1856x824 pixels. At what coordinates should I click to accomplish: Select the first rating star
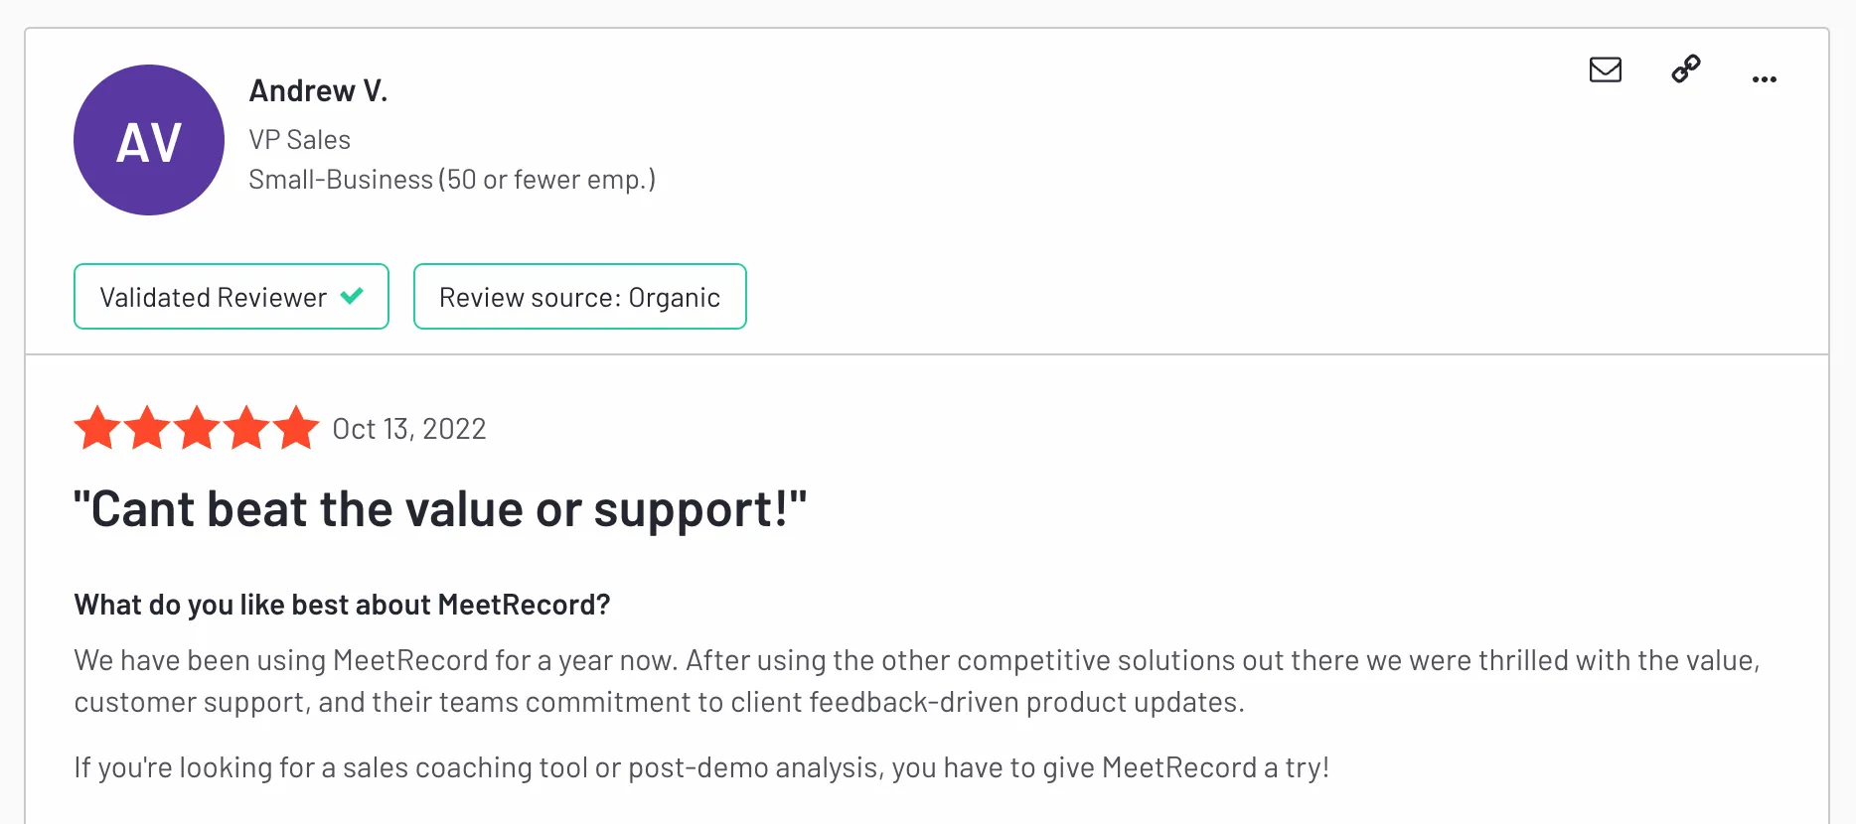[x=98, y=428]
